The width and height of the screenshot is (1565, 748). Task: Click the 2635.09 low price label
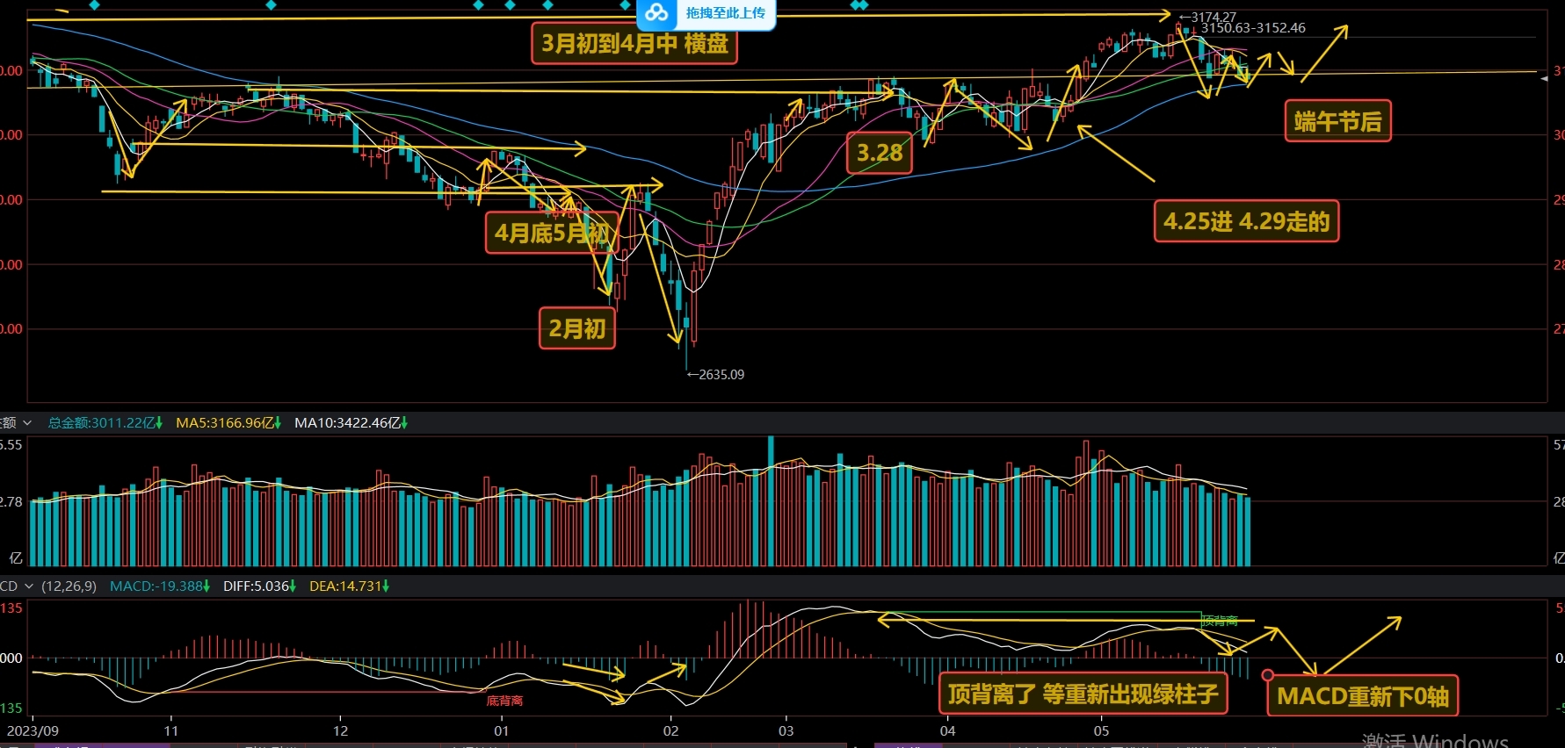(x=715, y=374)
